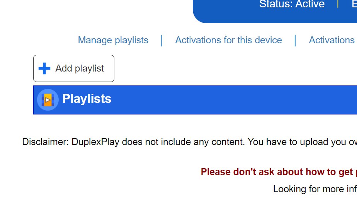Click the Add playlist button
The width and height of the screenshot is (357, 215).
(74, 68)
